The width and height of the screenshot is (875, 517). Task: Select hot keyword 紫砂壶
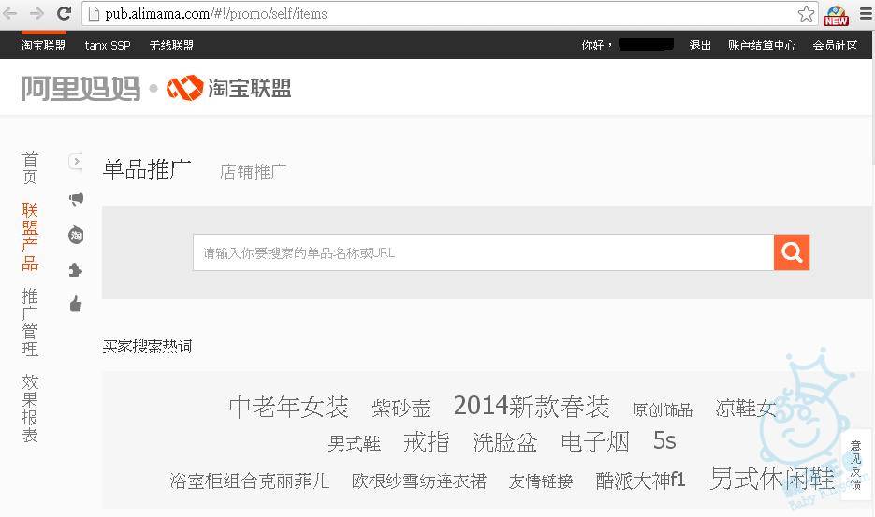(x=401, y=409)
